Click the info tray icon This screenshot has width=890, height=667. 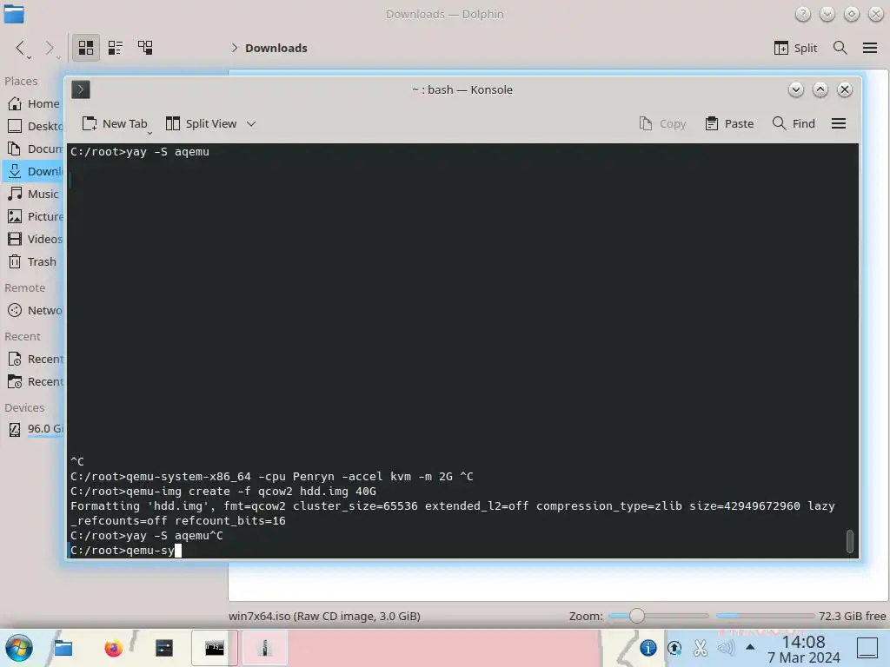point(648,648)
